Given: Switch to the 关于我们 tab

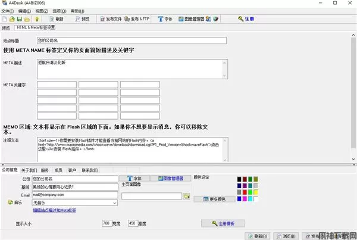Looking at the screenshot, I should point(29,170).
